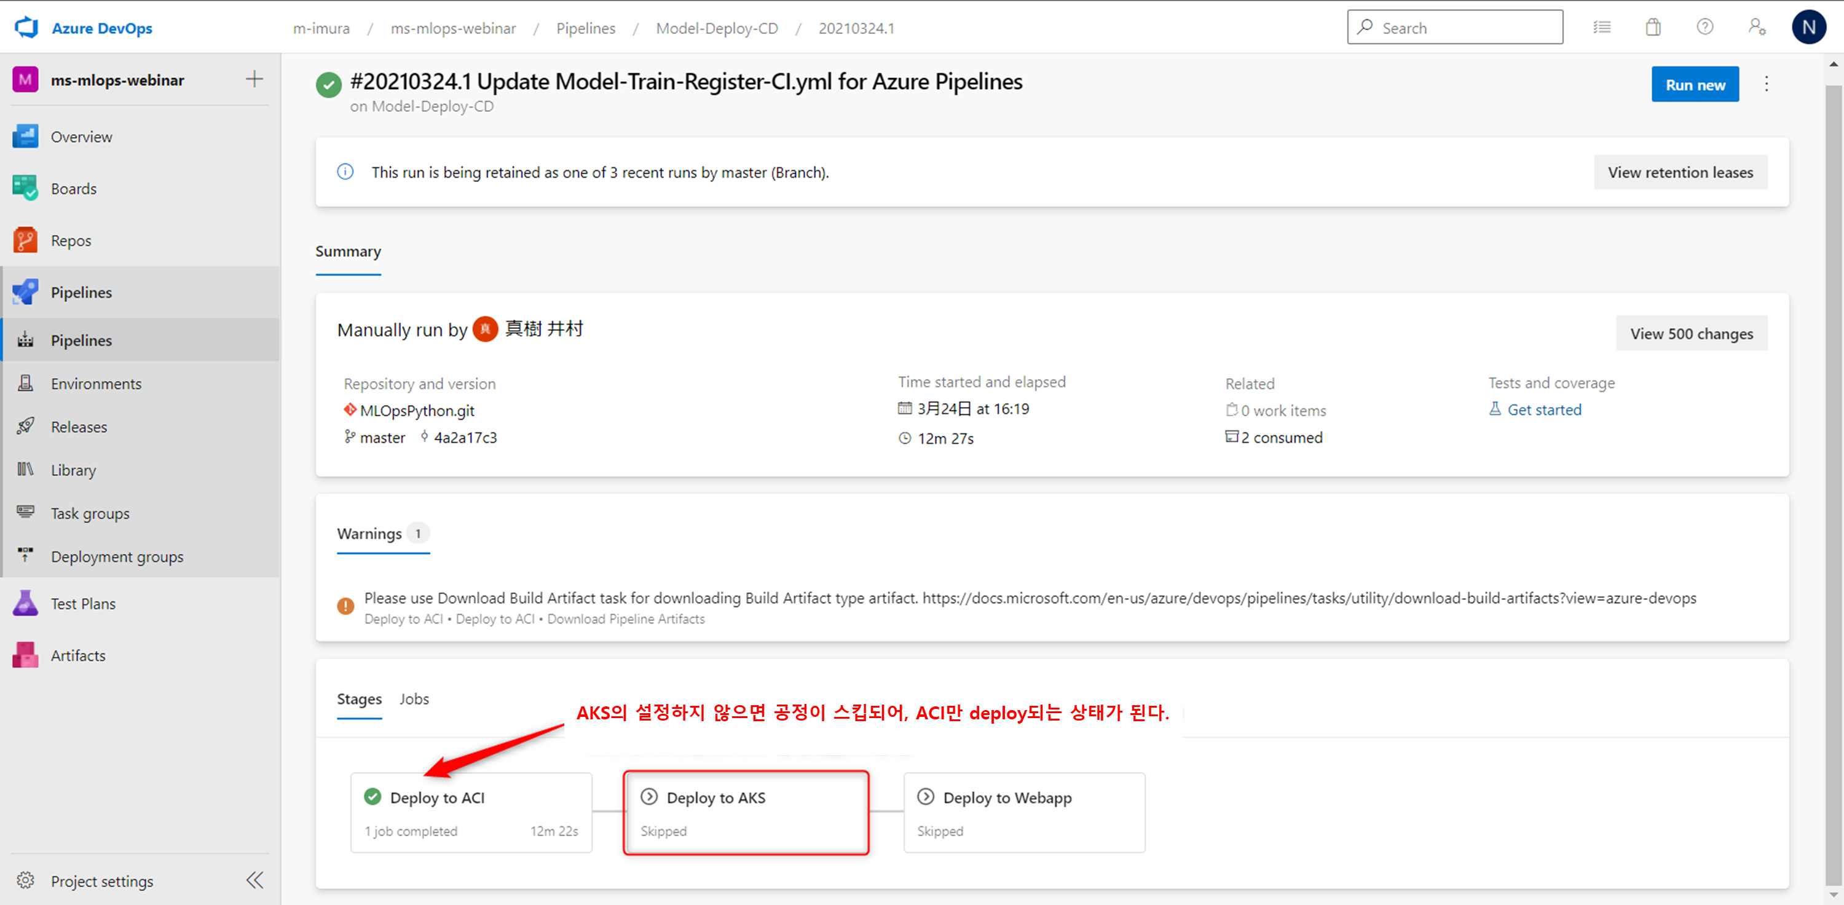
Task: Click the Run new button
Action: coord(1695,84)
